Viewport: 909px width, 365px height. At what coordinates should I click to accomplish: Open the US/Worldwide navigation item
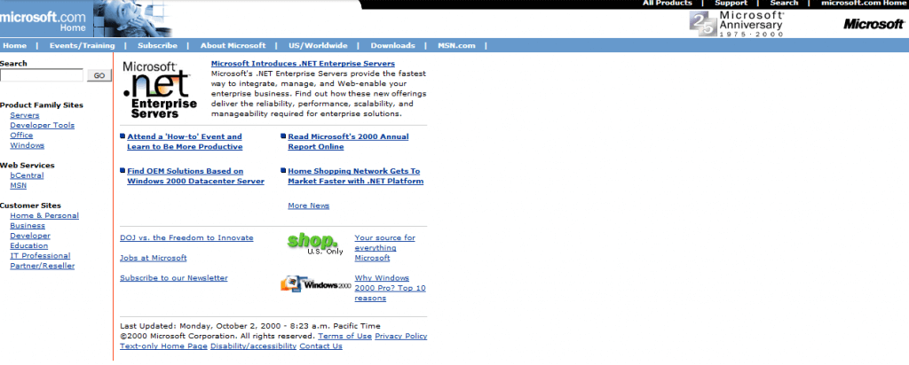pos(318,45)
